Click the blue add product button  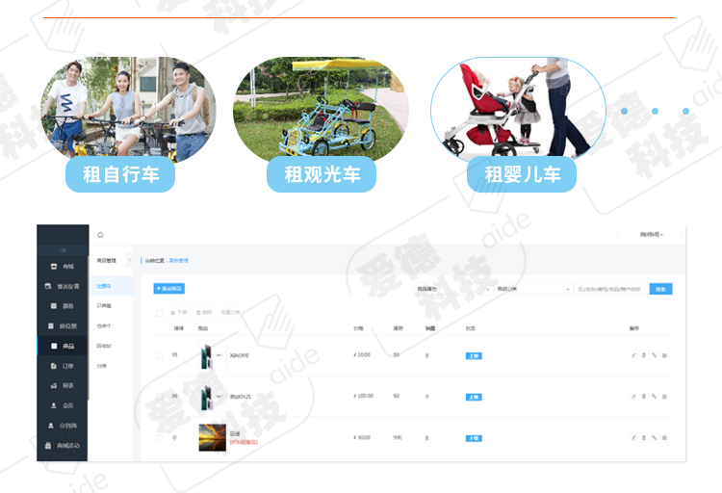click(169, 289)
